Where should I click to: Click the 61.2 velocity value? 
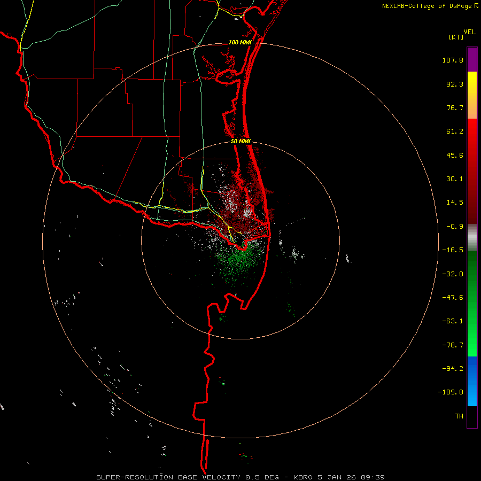[x=455, y=131]
